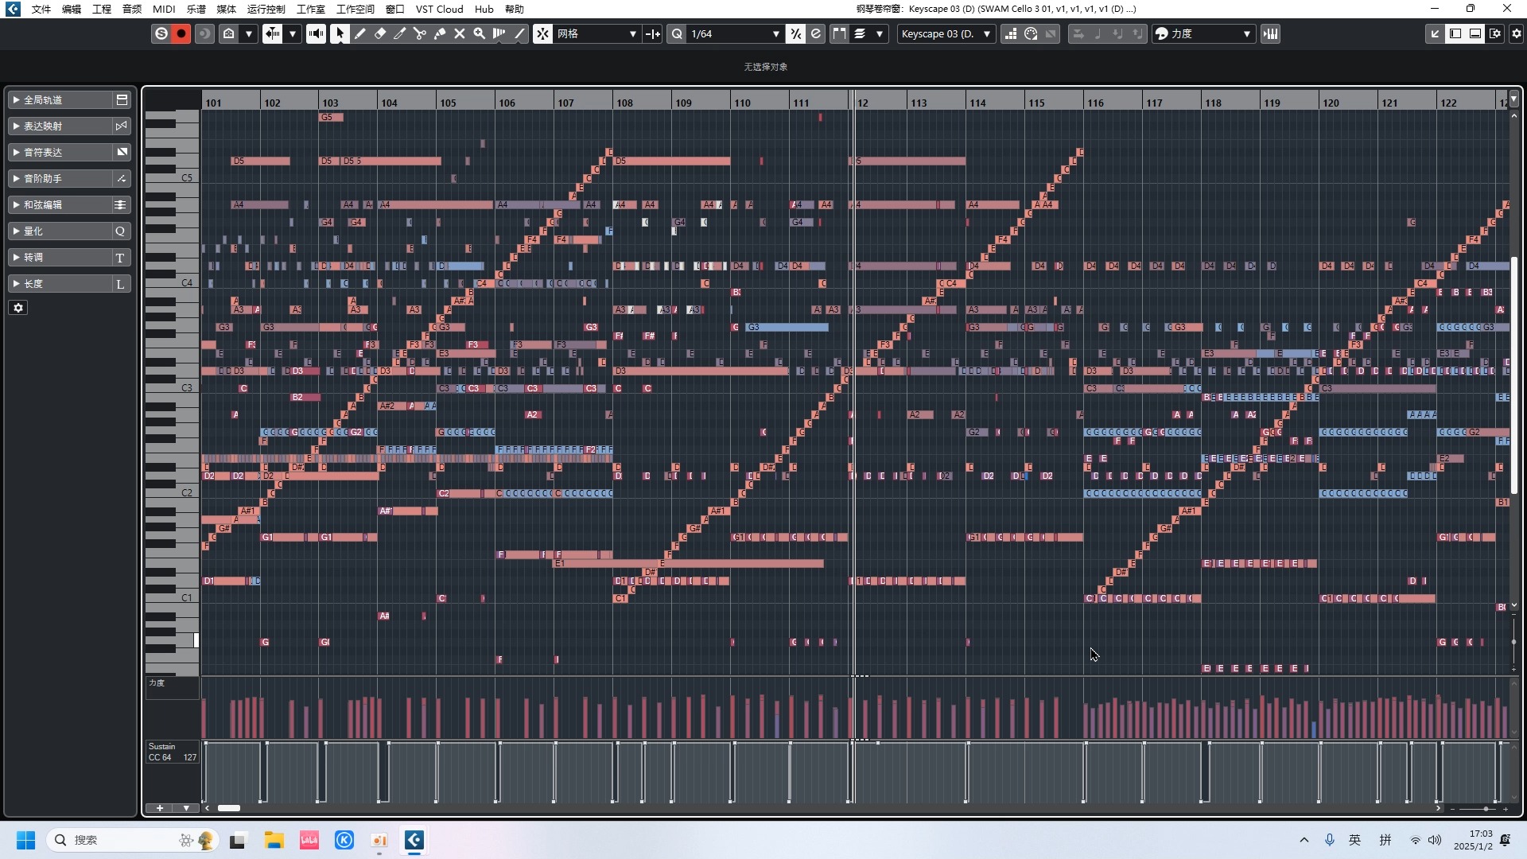Image resolution: width=1527 pixels, height=859 pixels.
Task: Toggle the Solo editor button
Action: 161,34
